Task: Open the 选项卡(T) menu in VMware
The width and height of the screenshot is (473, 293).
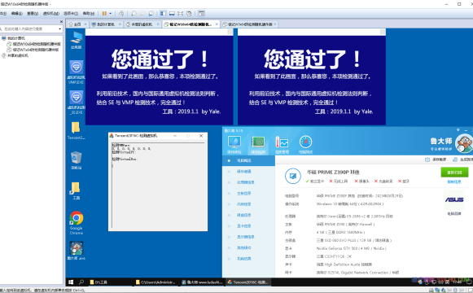Action: point(71,13)
